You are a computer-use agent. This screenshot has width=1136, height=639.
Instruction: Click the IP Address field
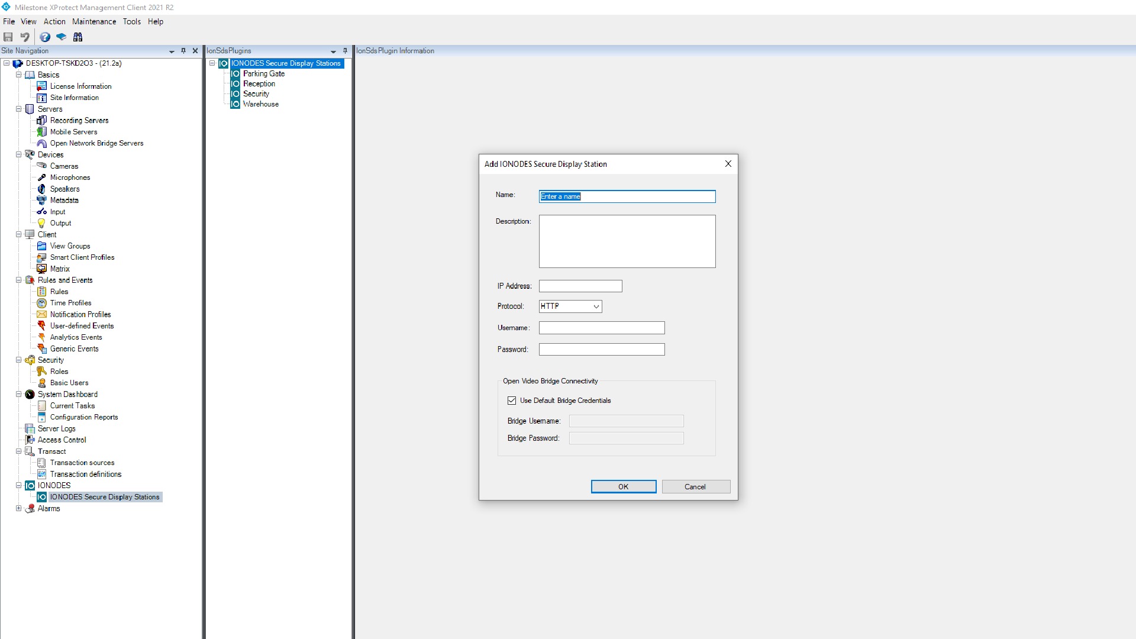click(x=580, y=286)
